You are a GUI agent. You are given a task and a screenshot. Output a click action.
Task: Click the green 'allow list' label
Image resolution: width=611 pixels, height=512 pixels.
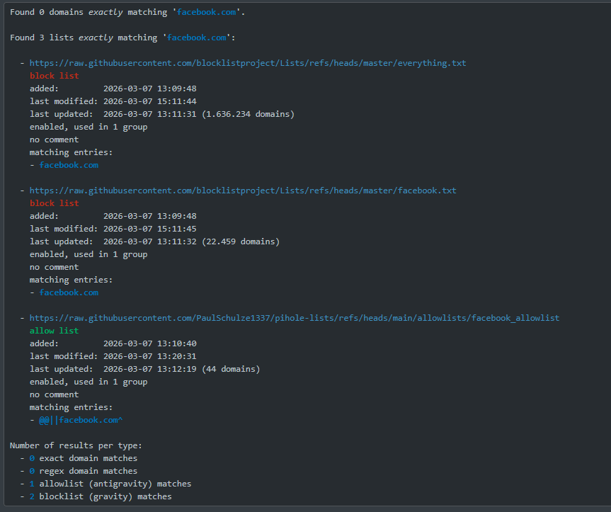click(x=54, y=331)
